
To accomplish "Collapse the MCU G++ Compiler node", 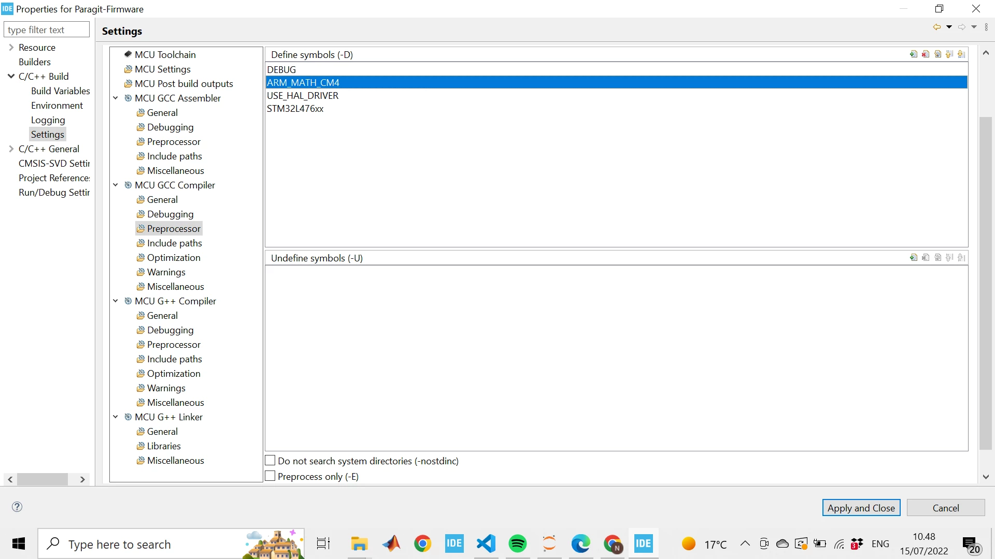I will 116,301.
